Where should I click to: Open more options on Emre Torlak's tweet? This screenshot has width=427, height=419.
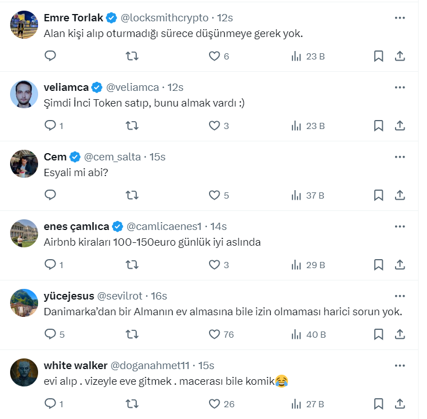[x=400, y=18]
